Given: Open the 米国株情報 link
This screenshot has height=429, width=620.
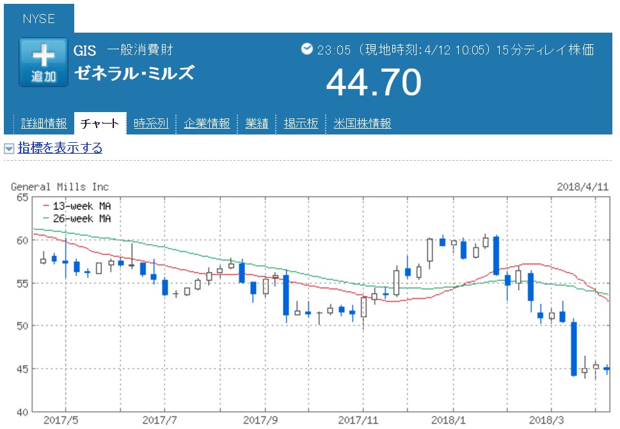Looking at the screenshot, I should pyautogui.click(x=362, y=124).
